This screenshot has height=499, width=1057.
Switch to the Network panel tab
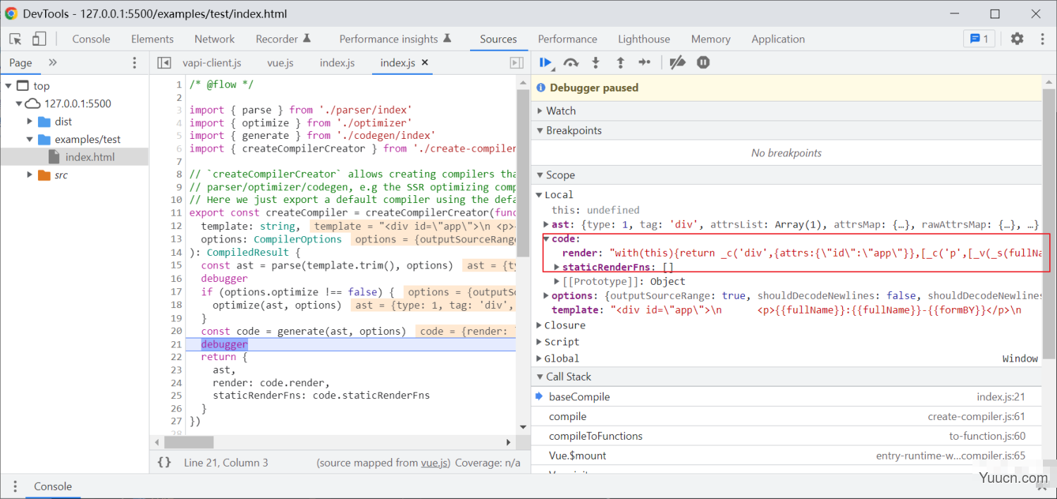(214, 39)
